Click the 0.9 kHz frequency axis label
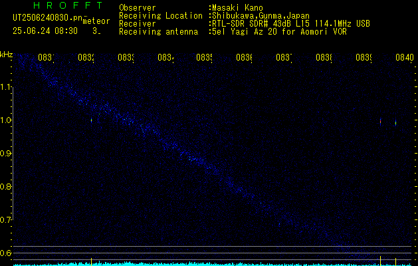The width and height of the screenshot is (418, 266). pyautogui.click(x=5, y=154)
